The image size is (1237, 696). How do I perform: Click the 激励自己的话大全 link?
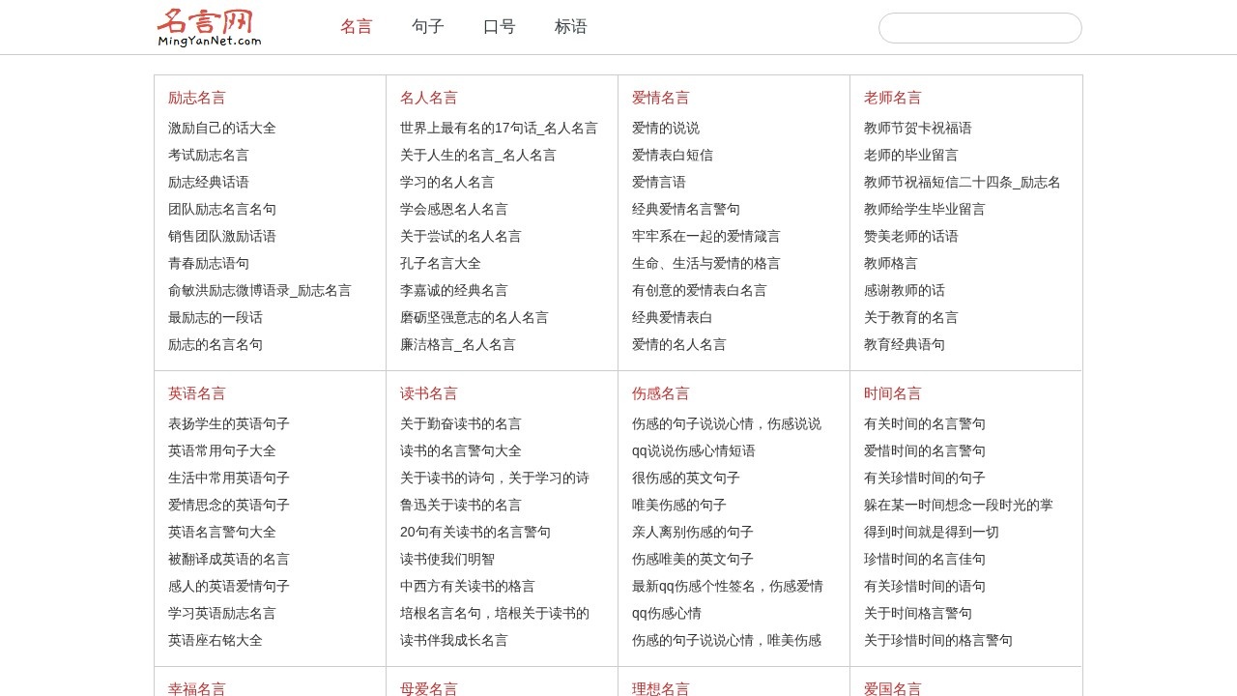(x=220, y=128)
